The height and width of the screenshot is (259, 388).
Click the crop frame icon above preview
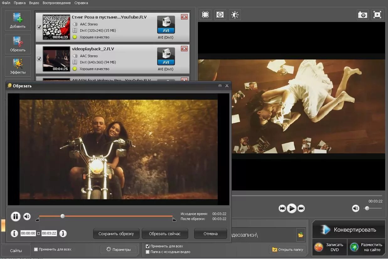point(205,15)
